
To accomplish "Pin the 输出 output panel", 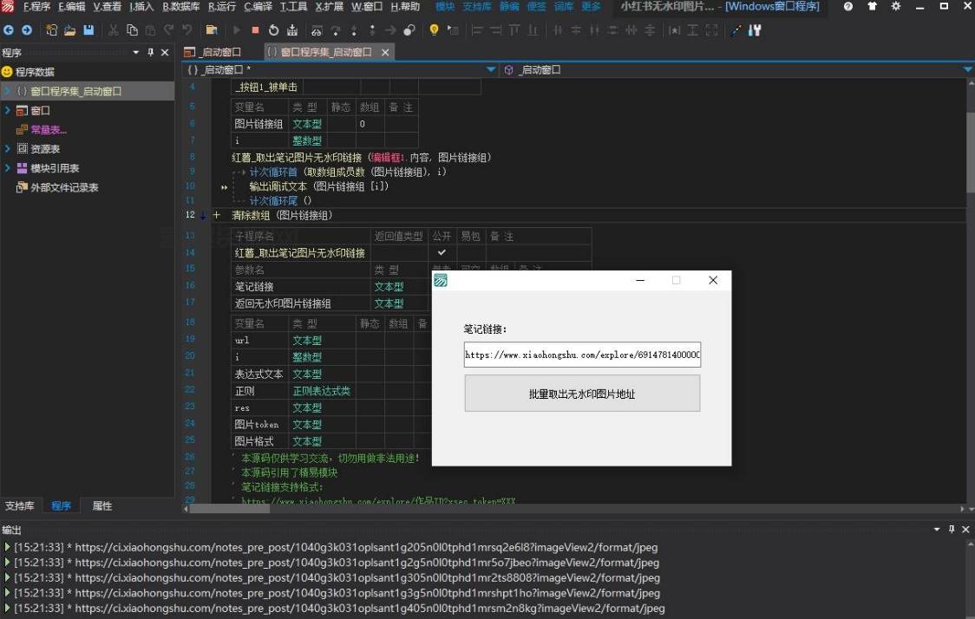I will pyautogui.click(x=952, y=529).
